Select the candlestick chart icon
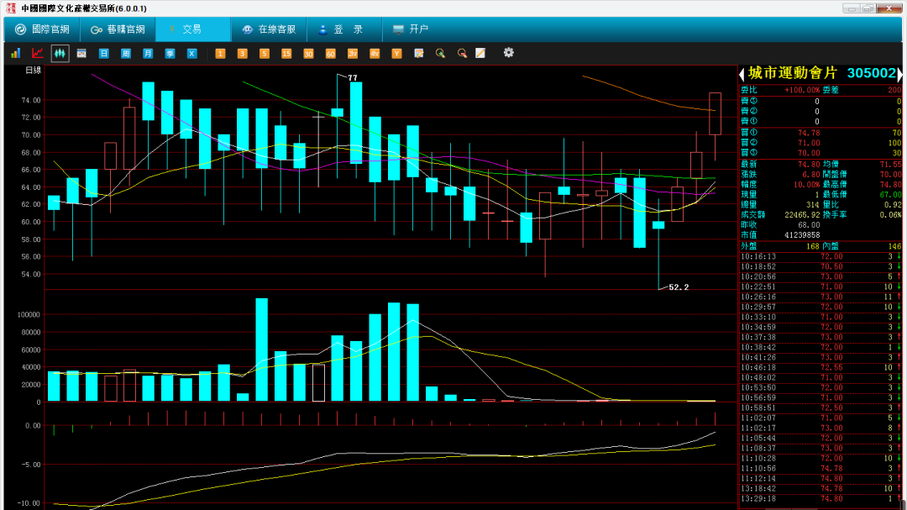This screenshot has height=510, width=907. (x=60, y=53)
